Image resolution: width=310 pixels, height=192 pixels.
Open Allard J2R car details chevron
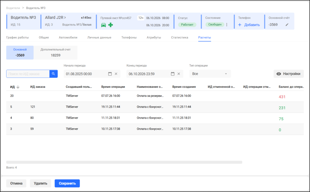click(x=65, y=18)
